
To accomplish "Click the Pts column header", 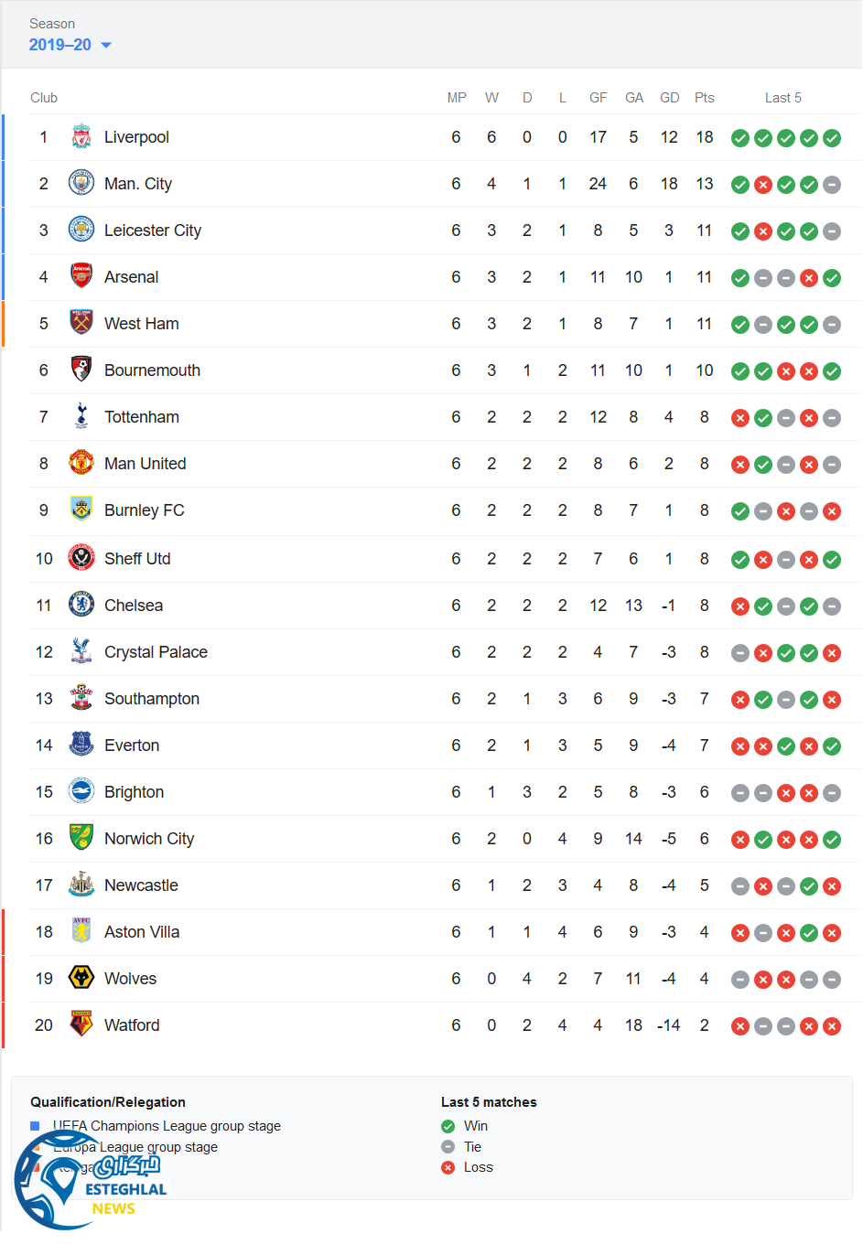I will tap(704, 98).
